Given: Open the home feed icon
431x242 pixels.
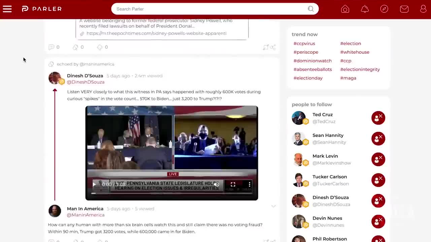Looking at the screenshot, I should (x=345, y=9).
